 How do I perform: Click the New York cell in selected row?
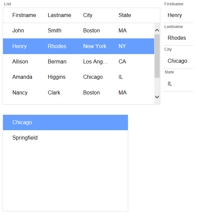pyautogui.click(x=95, y=46)
